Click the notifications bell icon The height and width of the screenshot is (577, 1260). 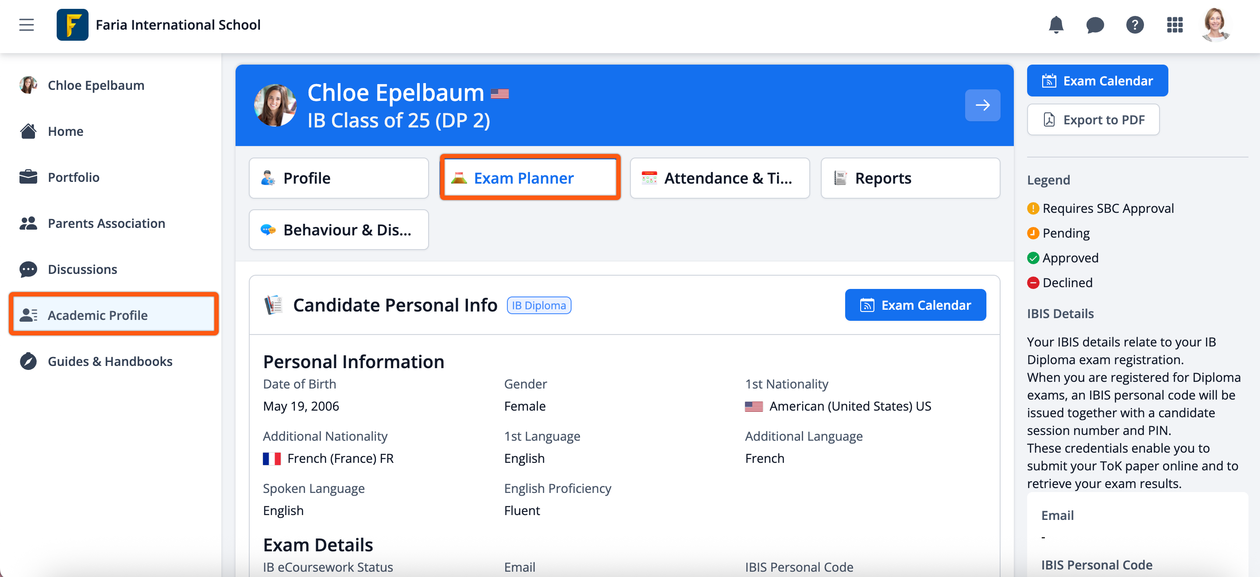point(1056,24)
